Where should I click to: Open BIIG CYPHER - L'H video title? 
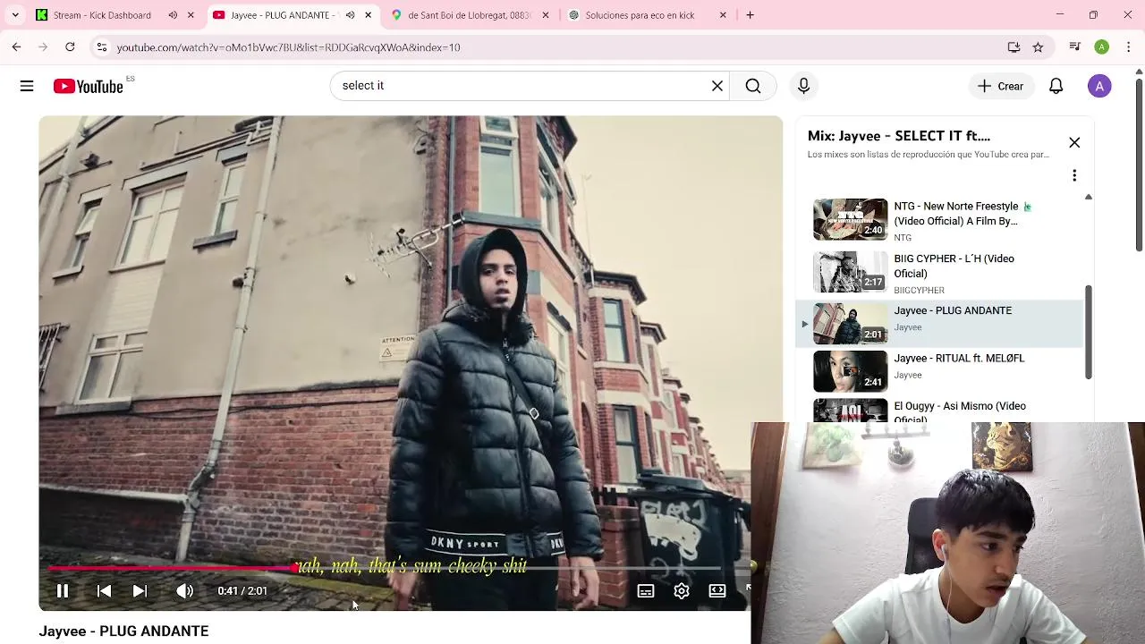(x=954, y=266)
